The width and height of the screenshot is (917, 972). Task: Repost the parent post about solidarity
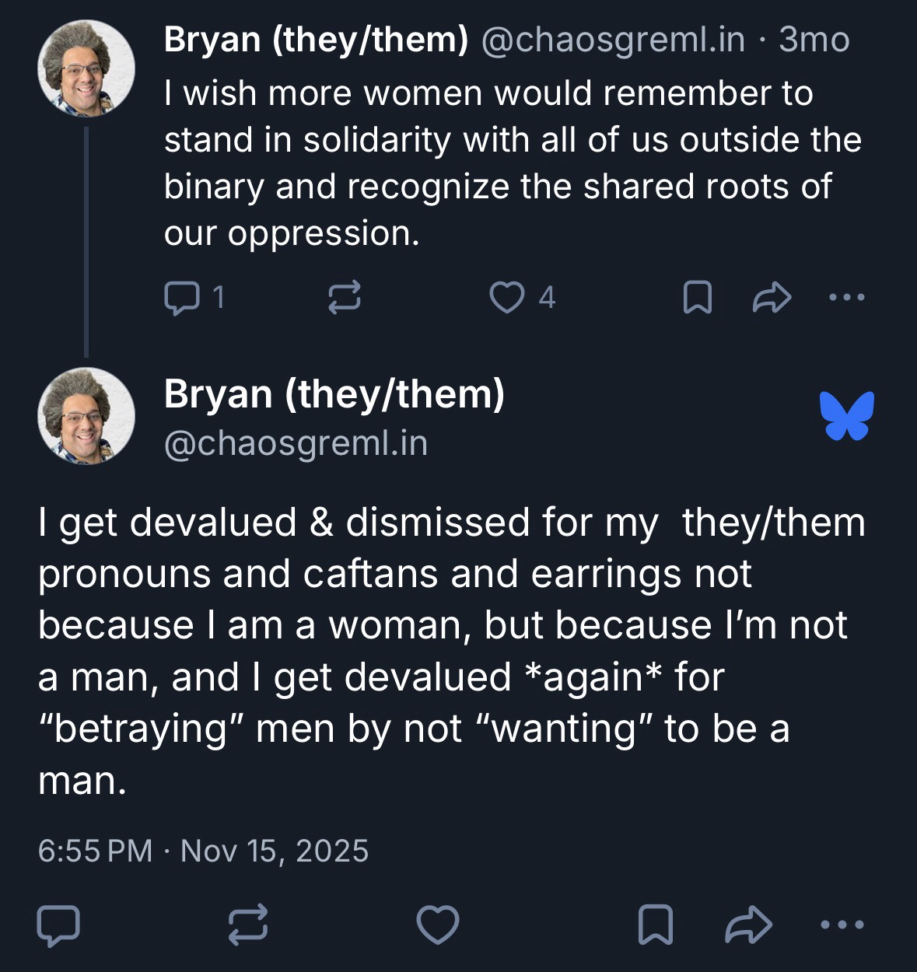tap(345, 297)
